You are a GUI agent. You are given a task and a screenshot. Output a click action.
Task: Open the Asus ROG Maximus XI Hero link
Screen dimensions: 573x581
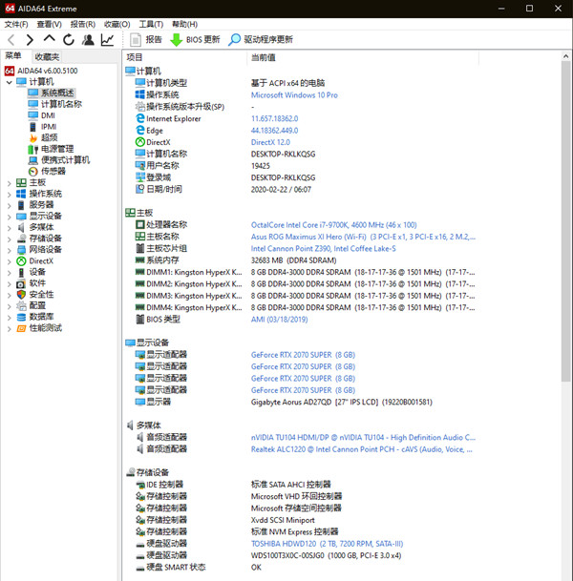coord(363,237)
